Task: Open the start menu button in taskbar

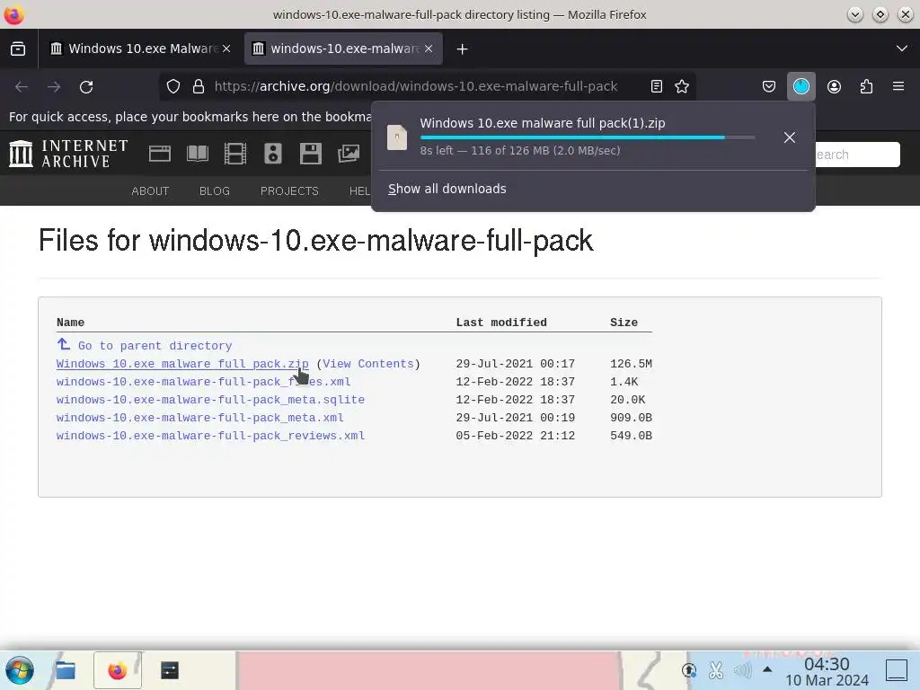Action: [20, 670]
